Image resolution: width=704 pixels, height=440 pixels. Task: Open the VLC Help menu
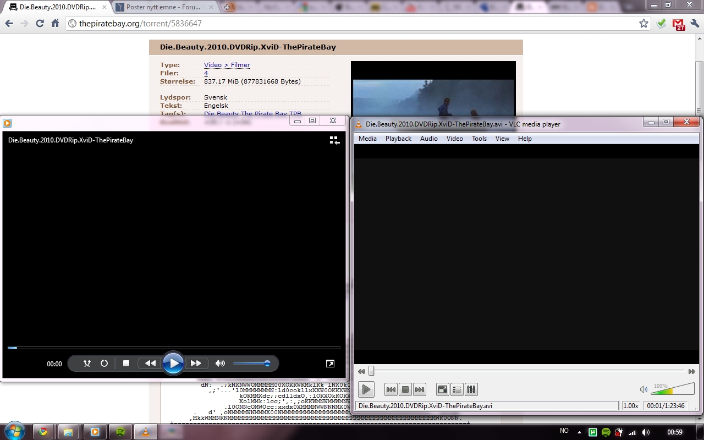click(525, 139)
